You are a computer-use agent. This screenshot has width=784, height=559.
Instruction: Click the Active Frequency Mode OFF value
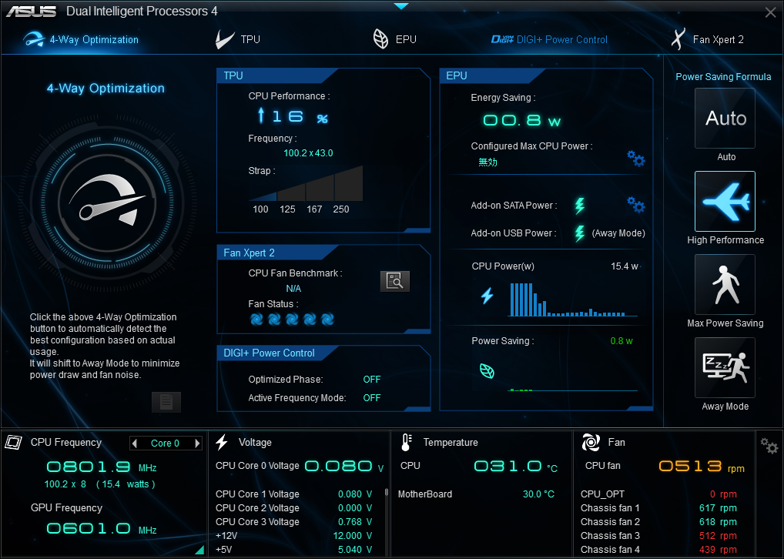click(371, 398)
